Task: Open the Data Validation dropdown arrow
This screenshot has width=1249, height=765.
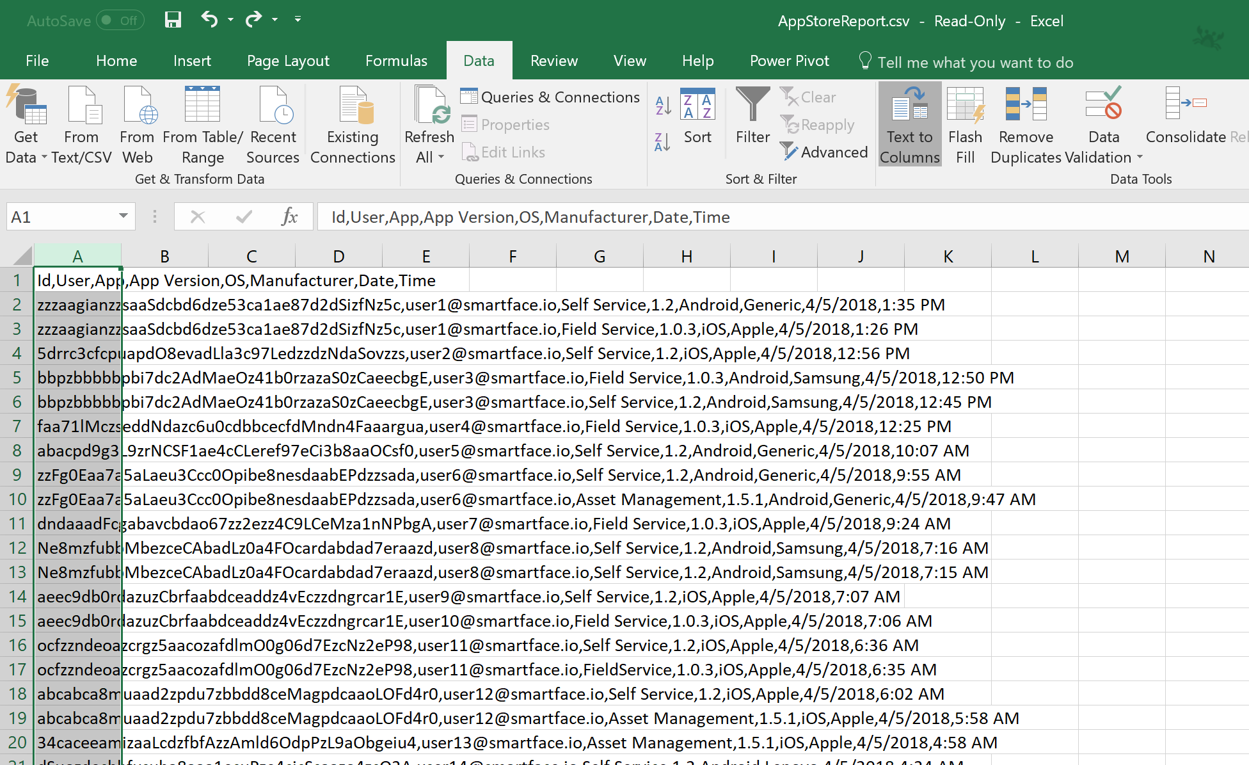Action: (1140, 157)
